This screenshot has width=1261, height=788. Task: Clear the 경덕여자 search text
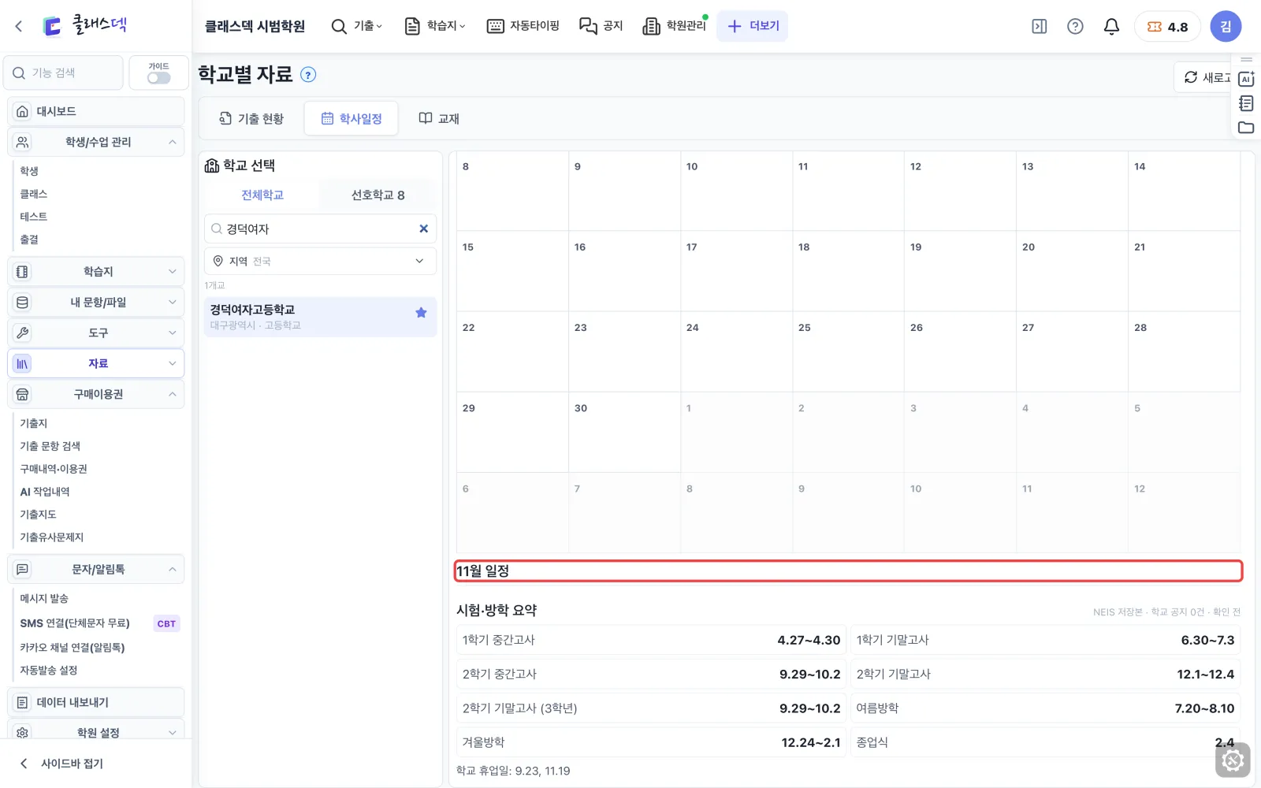(x=423, y=229)
